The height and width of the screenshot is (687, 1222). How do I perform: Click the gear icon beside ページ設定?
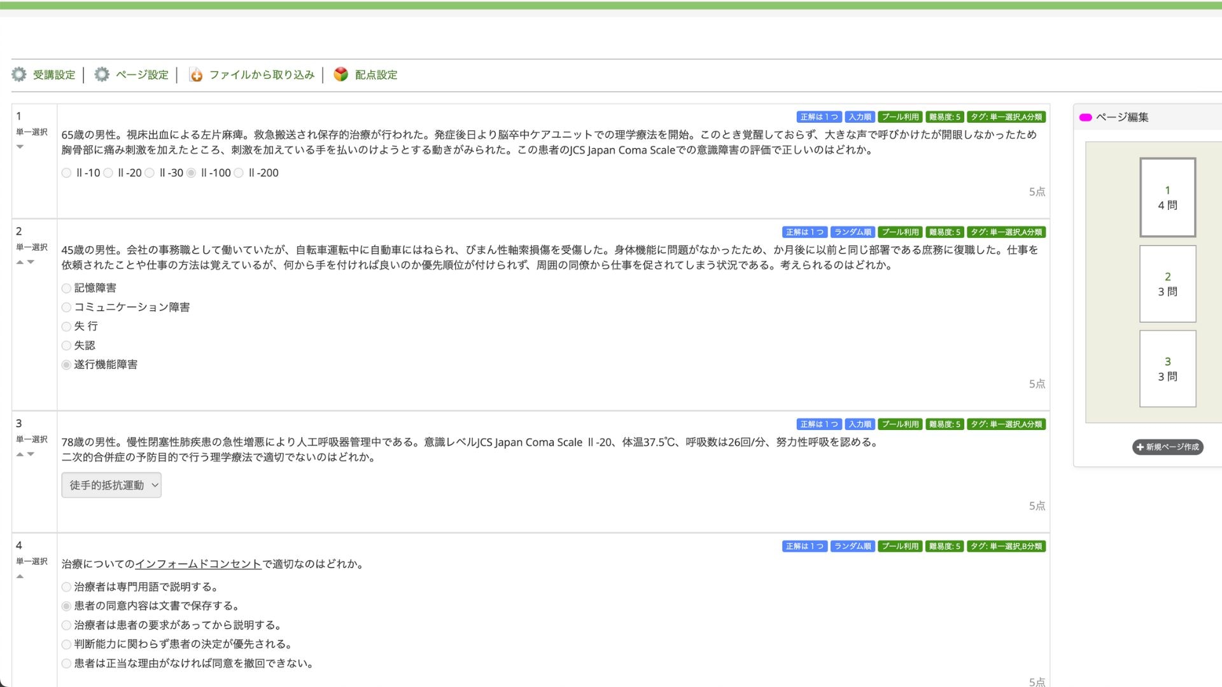102,74
